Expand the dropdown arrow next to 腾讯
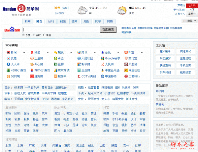198x152 pixels. pos(95,52)
